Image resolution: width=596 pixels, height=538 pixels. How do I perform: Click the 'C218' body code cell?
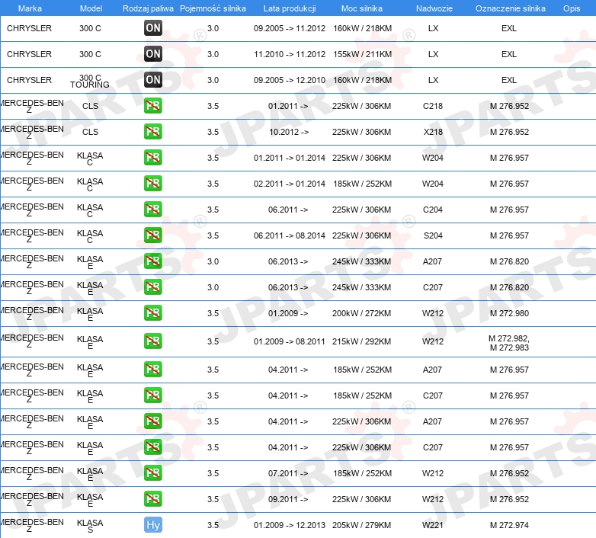(433, 106)
